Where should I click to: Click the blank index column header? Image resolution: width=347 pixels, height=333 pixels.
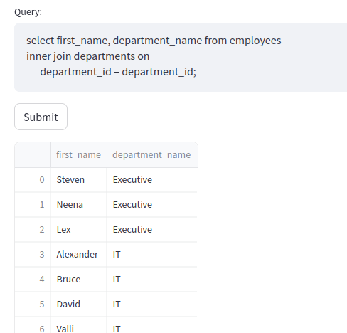pyautogui.click(x=33, y=155)
